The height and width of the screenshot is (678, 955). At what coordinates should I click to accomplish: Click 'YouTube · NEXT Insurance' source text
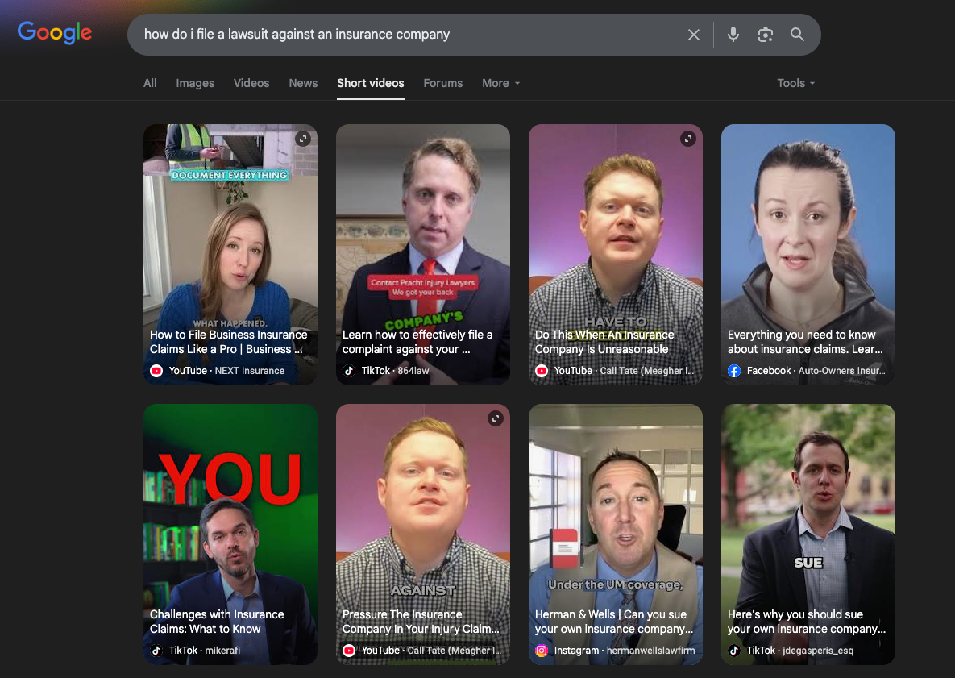[226, 370]
